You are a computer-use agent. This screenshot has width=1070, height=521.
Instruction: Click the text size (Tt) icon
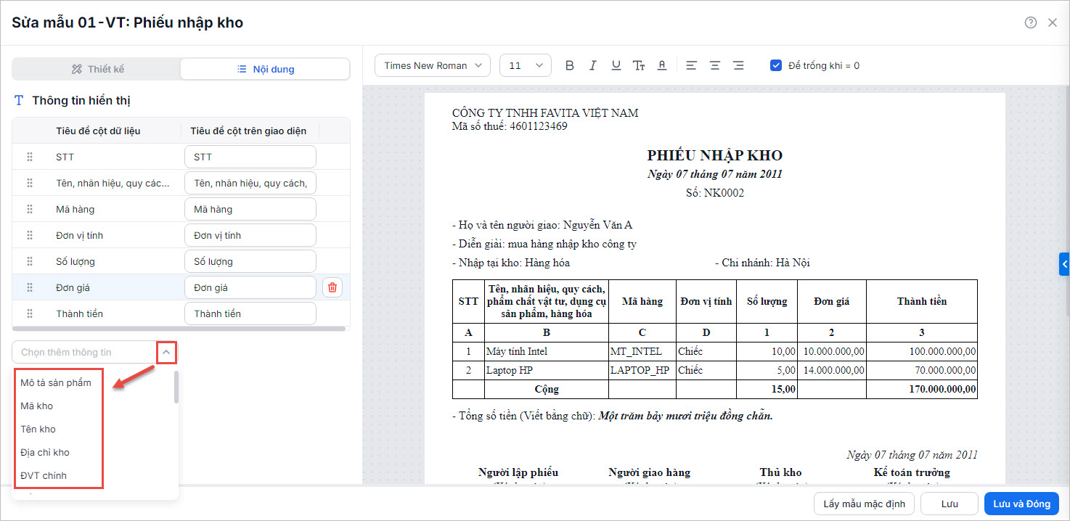[x=639, y=65]
